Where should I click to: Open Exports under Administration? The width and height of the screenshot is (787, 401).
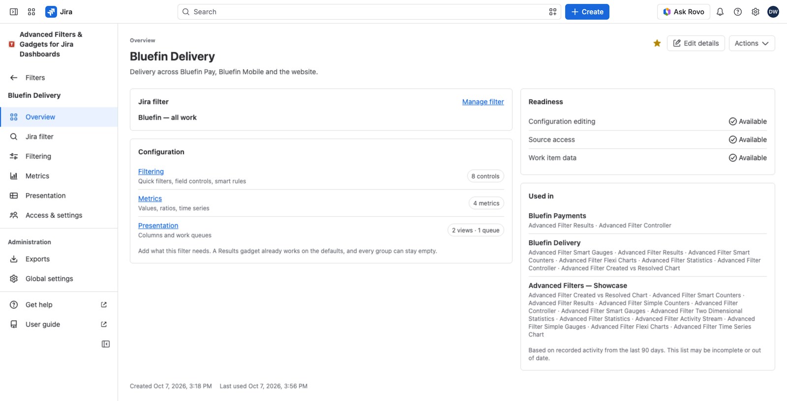59,259
